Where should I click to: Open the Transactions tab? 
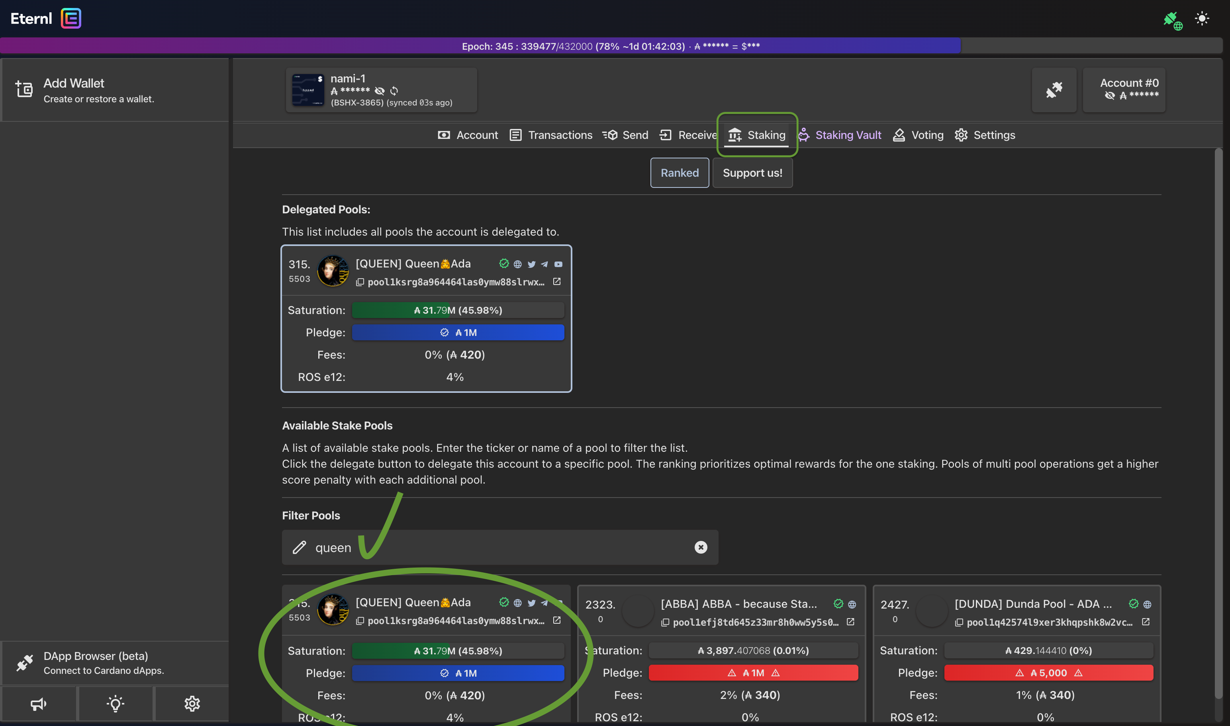[x=550, y=135]
